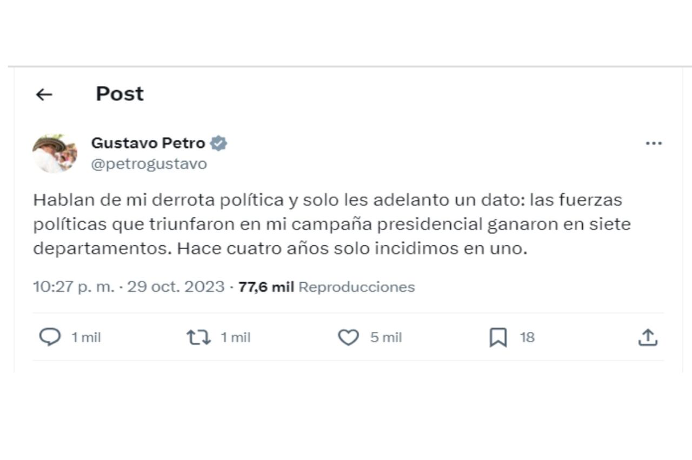This screenshot has height=460, width=692.
Task: Open the reply icon to comment
Action: point(50,337)
